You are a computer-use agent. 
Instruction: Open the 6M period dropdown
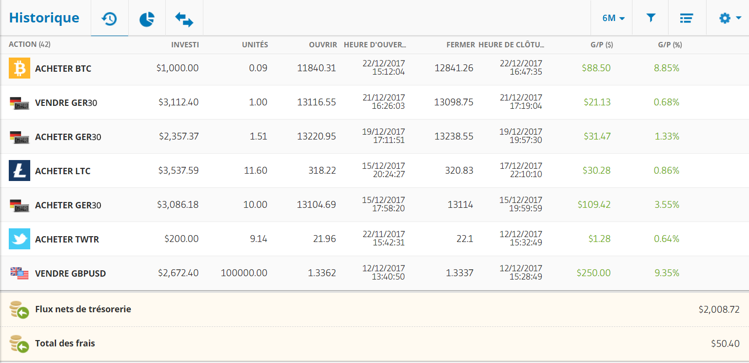613,19
